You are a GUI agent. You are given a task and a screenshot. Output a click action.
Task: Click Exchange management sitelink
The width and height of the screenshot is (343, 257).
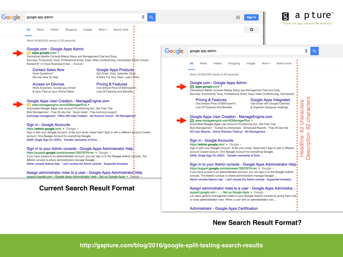pyautogui.click(x=41, y=116)
